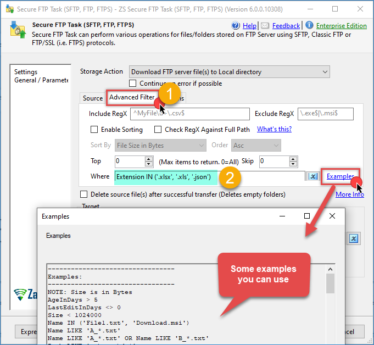Maximize the Secure FTP Task window
374x345 pixels.
(x=335, y=9)
